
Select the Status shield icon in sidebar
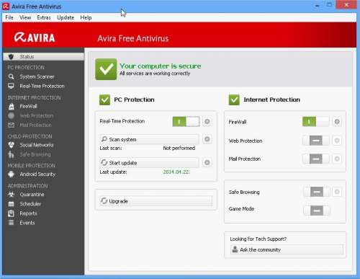pos(11,57)
